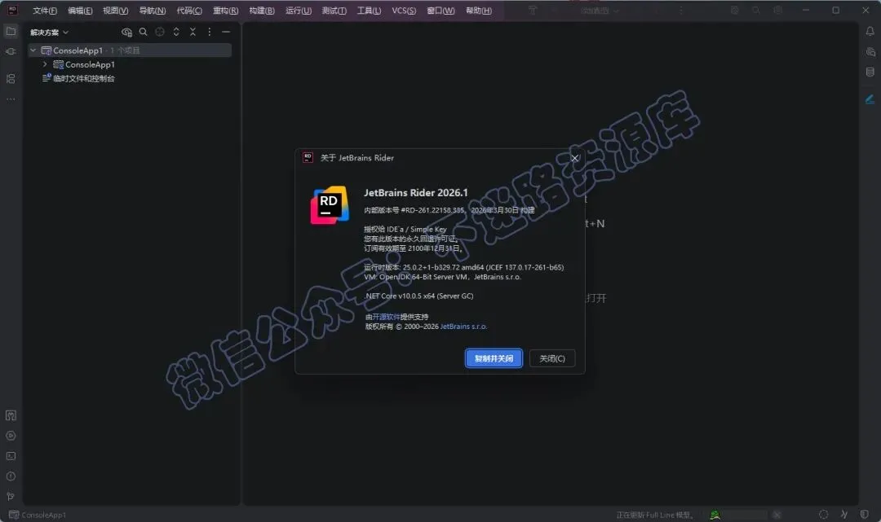Click the build hammer icon
This screenshot has height=522, width=881.
pos(533,10)
